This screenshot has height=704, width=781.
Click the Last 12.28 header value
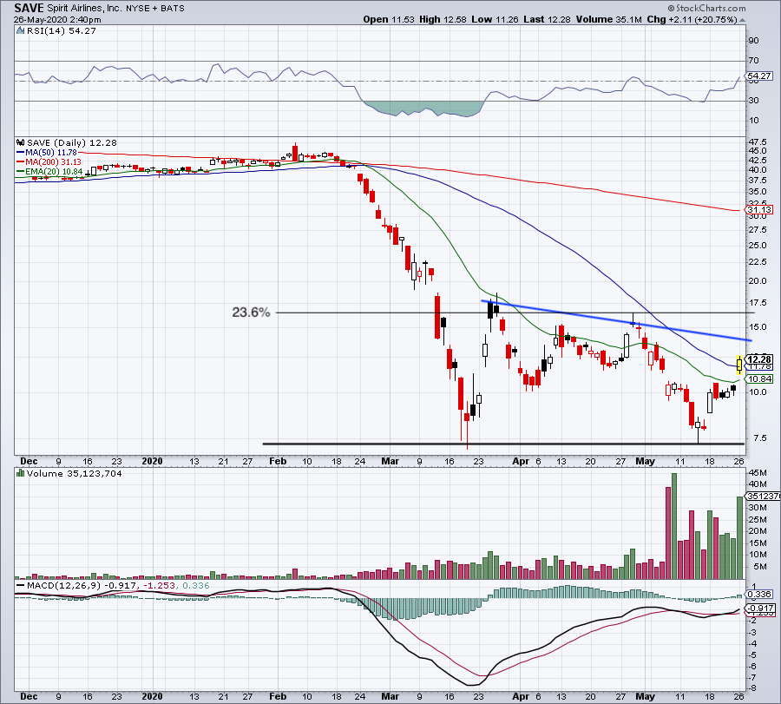(x=548, y=19)
